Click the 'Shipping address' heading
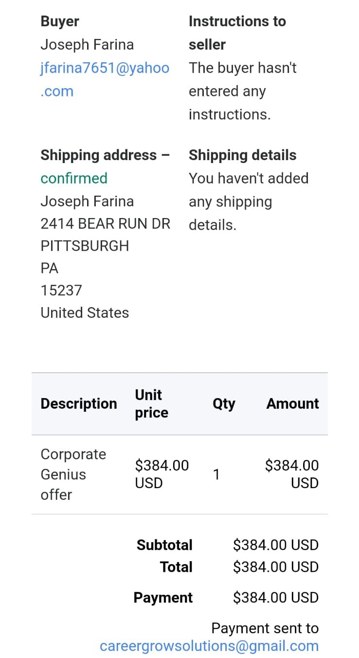Viewport: 359px width, 658px height. pos(99,155)
